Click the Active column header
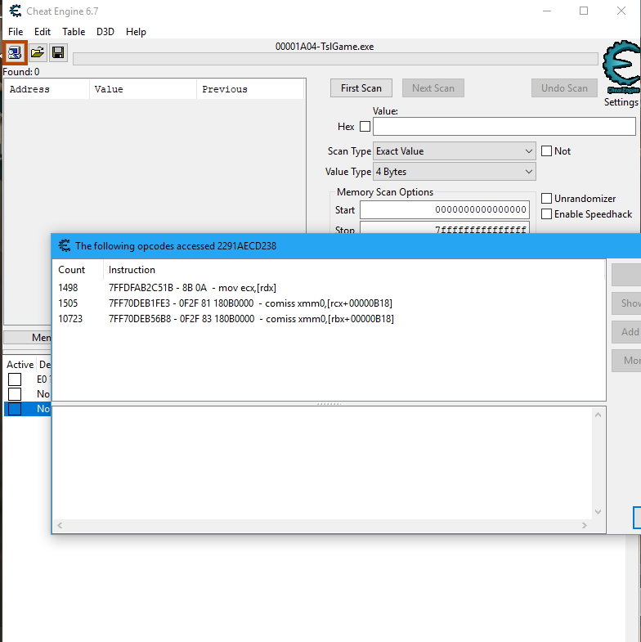This screenshot has height=642, width=641. tap(20, 365)
